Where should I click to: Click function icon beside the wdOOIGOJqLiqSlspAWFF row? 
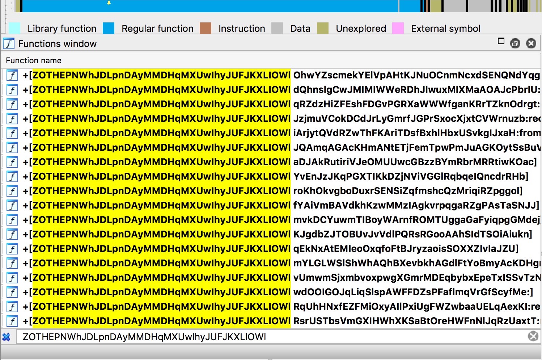click(x=13, y=292)
